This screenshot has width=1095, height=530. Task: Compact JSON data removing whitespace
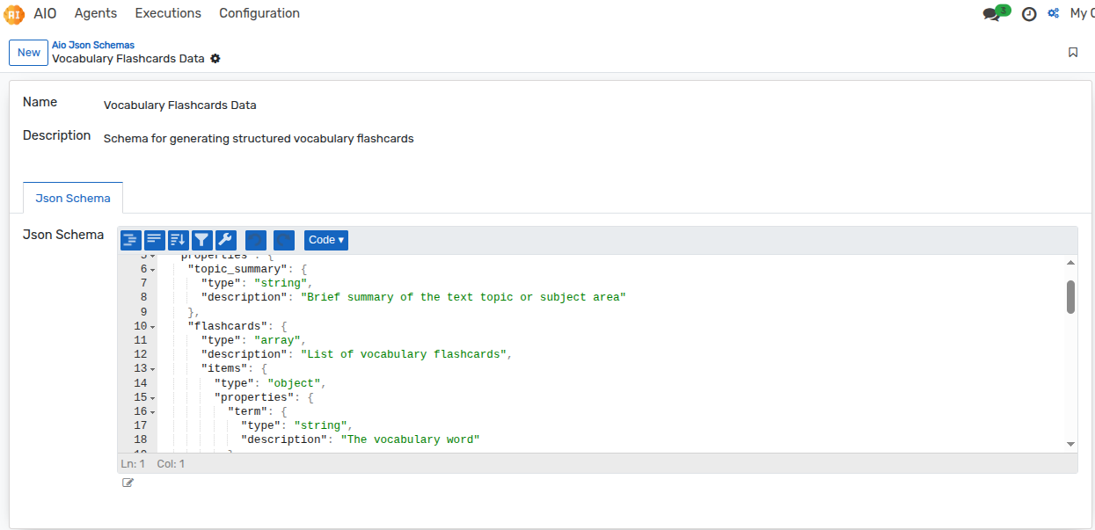click(x=155, y=240)
